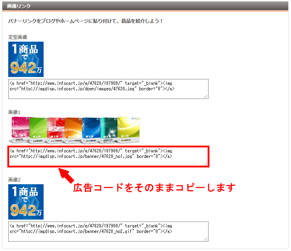Click the 定型画像 label
This screenshot has height=251, width=291.
click(x=18, y=37)
